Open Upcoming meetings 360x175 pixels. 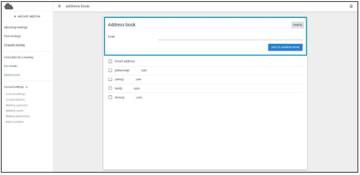tap(16, 27)
